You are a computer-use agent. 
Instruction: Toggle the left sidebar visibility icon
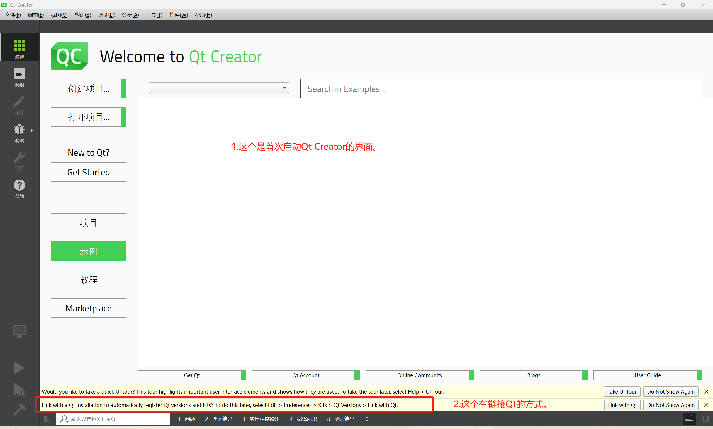tap(47, 419)
